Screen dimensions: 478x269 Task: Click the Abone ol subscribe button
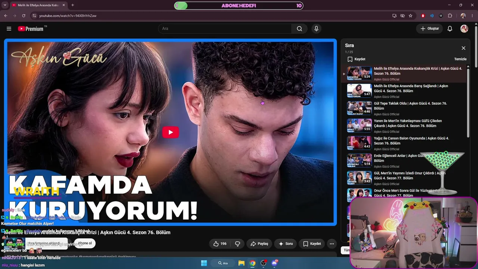[x=85, y=243]
